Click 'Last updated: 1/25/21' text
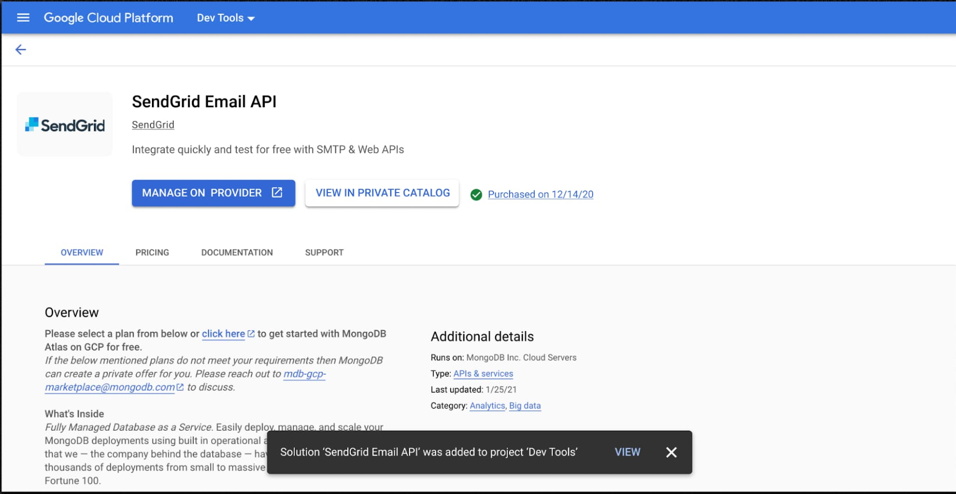Image resolution: width=956 pixels, height=494 pixels. [473, 390]
